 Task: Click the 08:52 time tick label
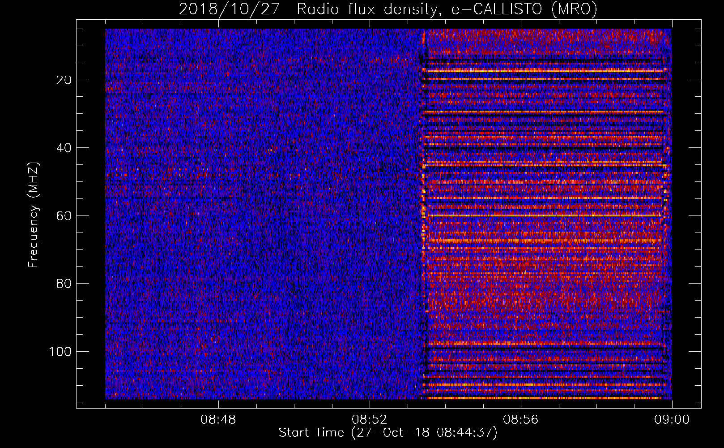pos(369,420)
